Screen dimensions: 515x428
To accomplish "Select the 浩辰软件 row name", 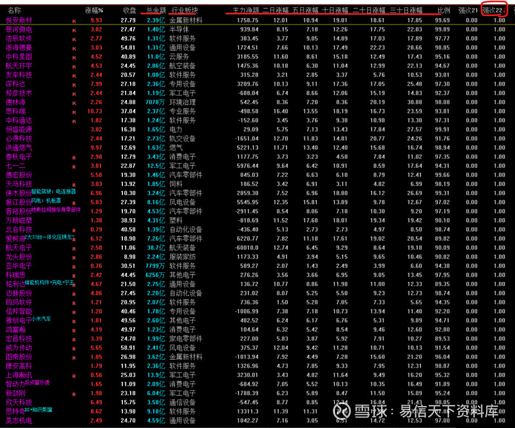I will tap(19, 39).
